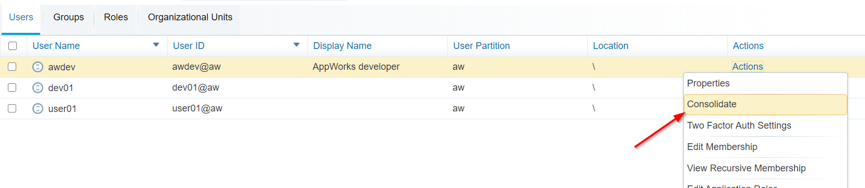Image resolution: width=865 pixels, height=188 pixels.
Task: Click the user ID dev01@aw
Action: (x=196, y=87)
